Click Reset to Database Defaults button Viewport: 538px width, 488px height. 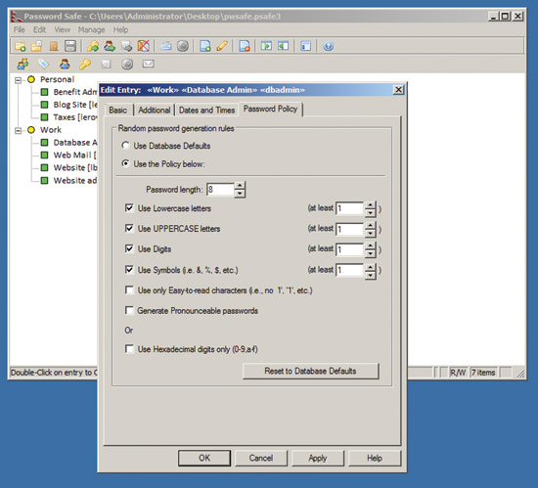pyautogui.click(x=310, y=371)
